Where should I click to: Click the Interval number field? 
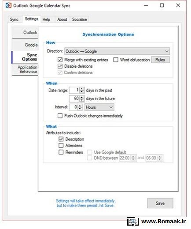(x=73, y=107)
